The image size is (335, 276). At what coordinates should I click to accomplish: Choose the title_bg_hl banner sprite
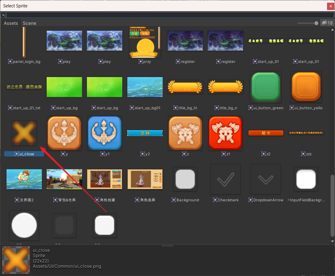point(185,87)
